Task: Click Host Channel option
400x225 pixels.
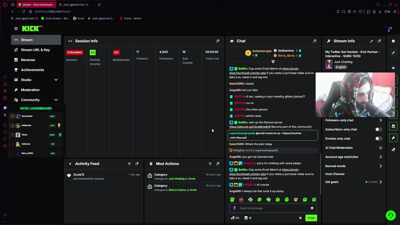Action: pyautogui.click(x=335, y=174)
